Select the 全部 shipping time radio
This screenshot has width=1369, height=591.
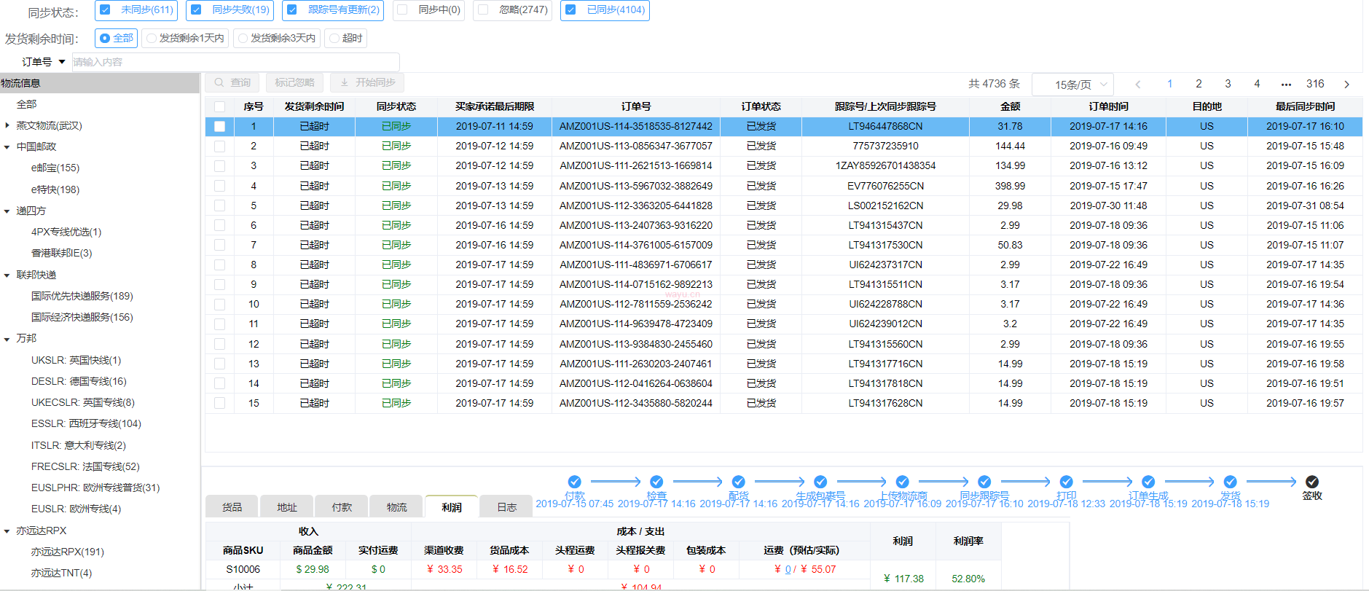pos(105,38)
